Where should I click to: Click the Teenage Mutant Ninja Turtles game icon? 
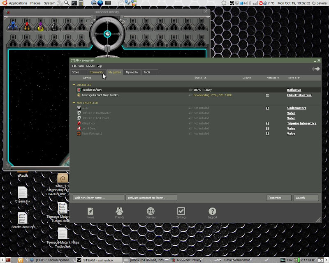[79, 95]
